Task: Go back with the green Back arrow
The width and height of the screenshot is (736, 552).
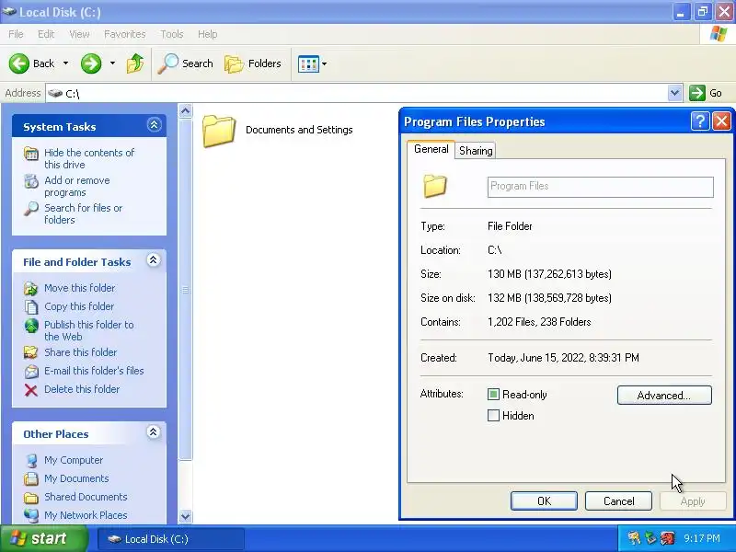Action: tap(19, 63)
